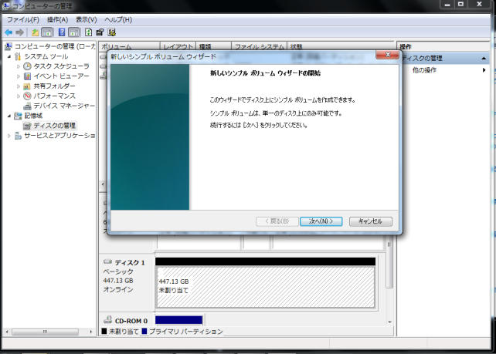Expand the パフォーマンス tree node

click(x=19, y=96)
